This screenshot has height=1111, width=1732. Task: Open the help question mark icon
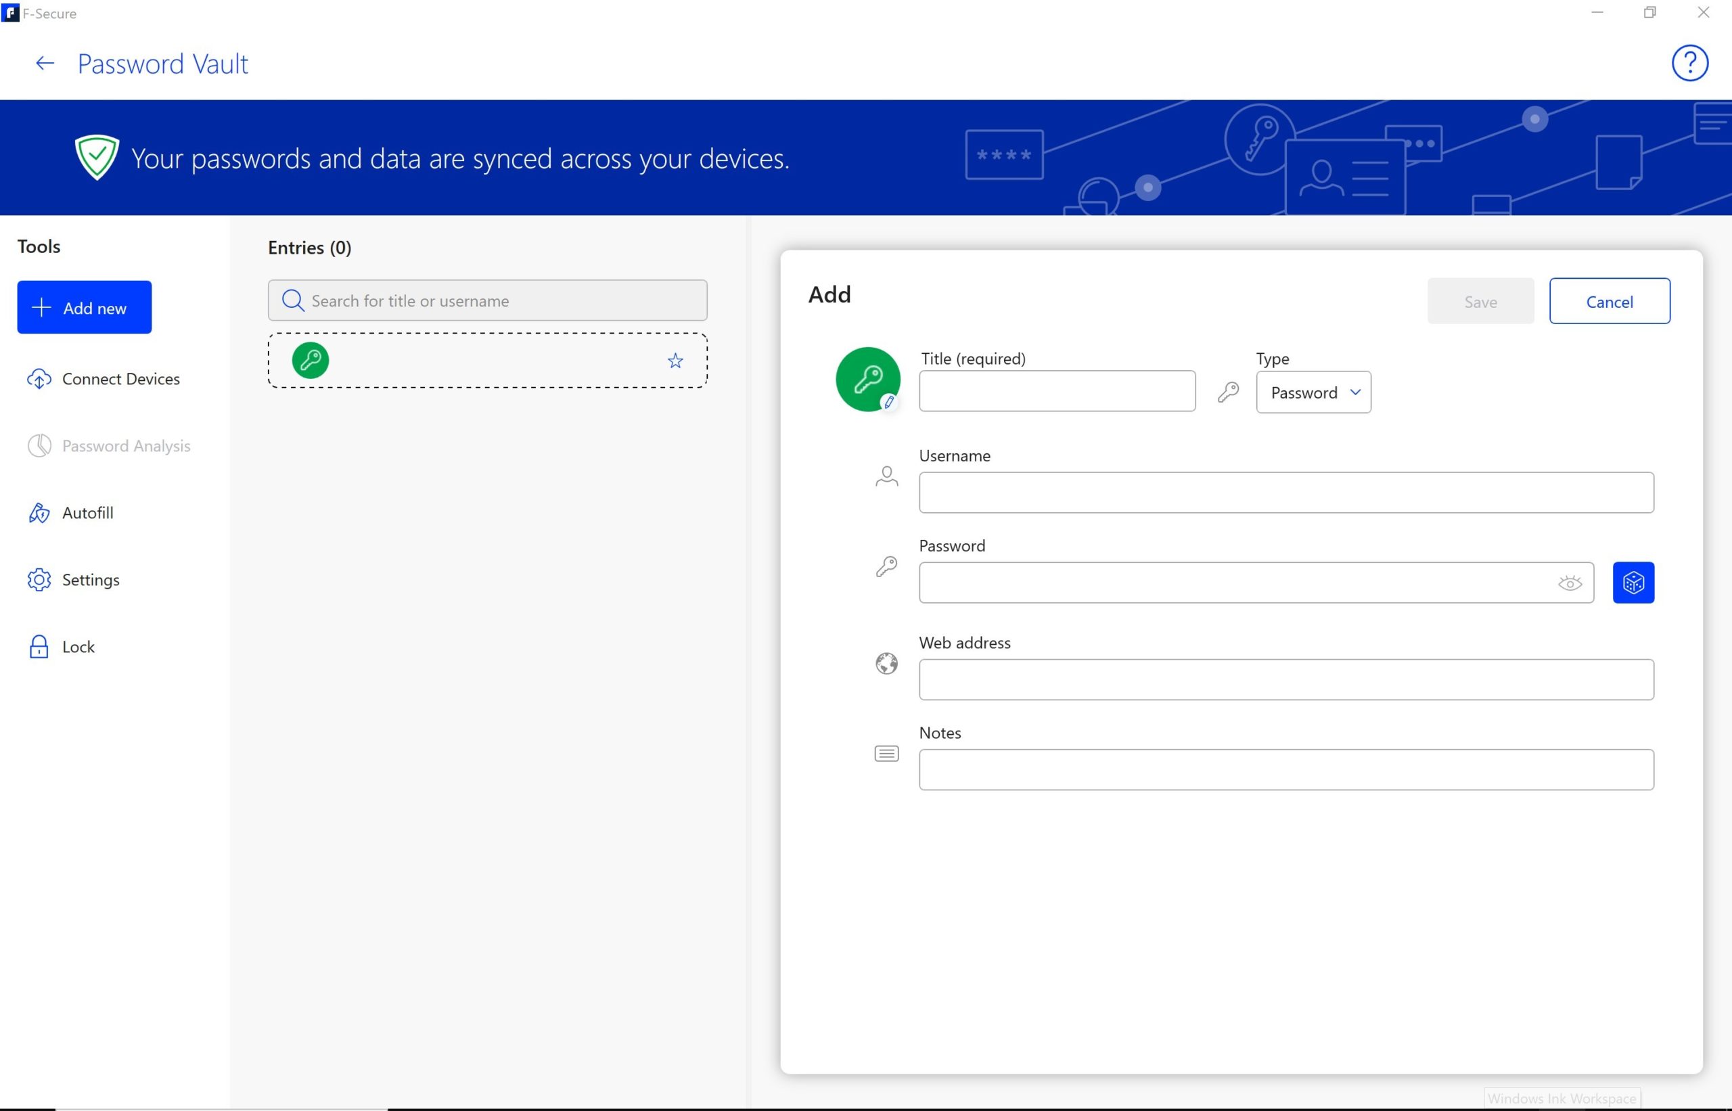(1689, 64)
